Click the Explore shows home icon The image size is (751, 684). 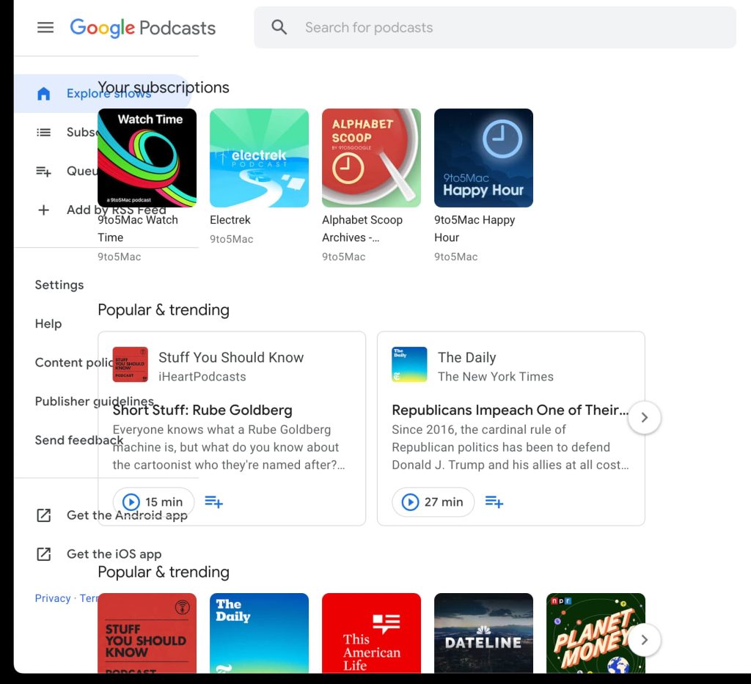tap(44, 94)
